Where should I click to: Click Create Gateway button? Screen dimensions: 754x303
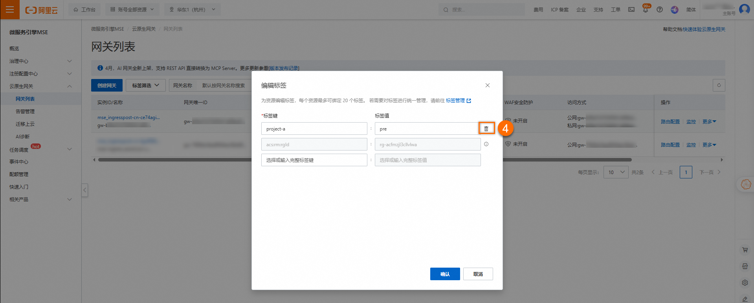point(107,85)
